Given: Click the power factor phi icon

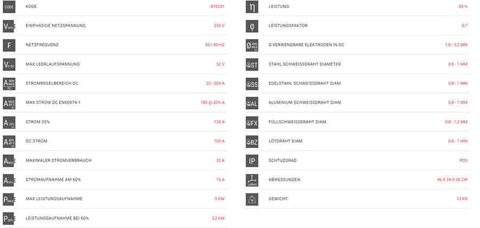Looking at the screenshot, I should pyautogui.click(x=252, y=26).
